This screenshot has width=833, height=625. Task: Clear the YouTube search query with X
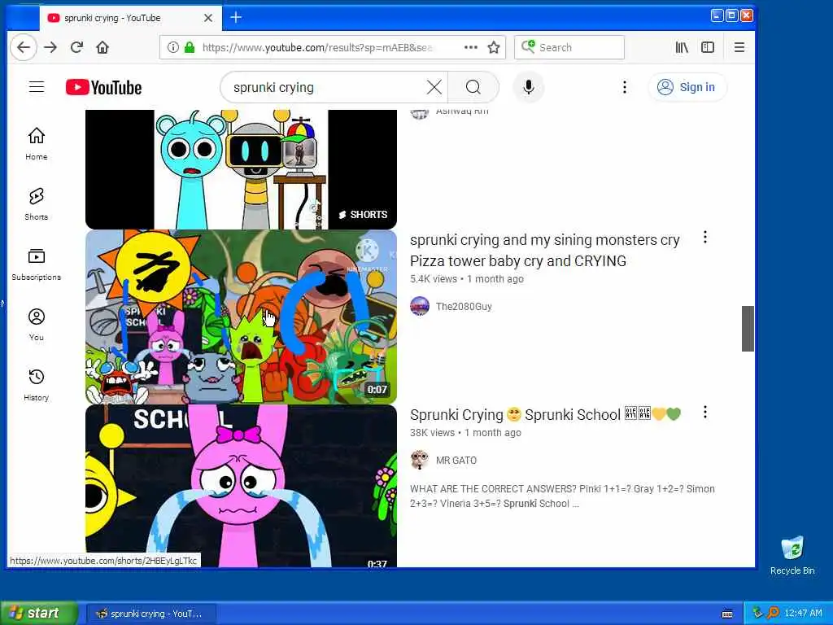pos(434,87)
